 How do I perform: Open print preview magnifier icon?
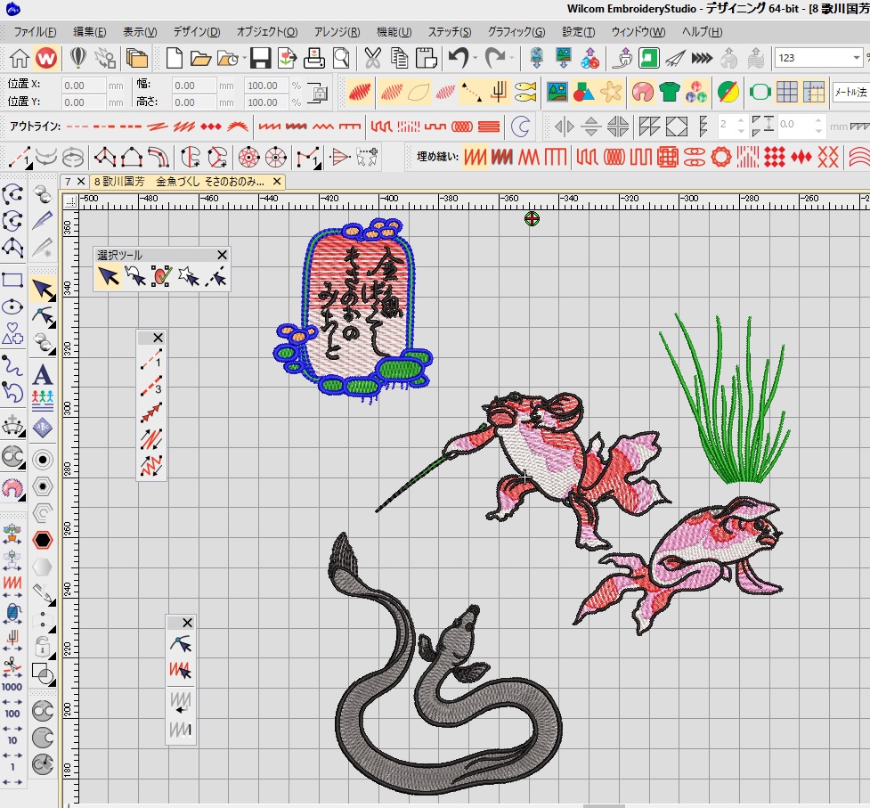pyautogui.click(x=341, y=58)
